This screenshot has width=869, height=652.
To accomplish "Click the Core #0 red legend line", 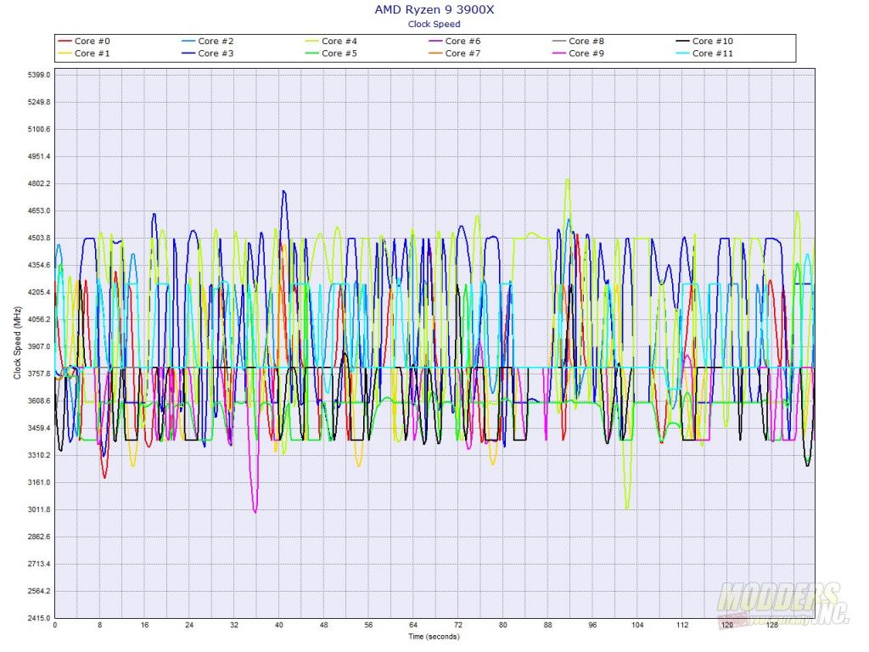I will pyautogui.click(x=64, y=41).
